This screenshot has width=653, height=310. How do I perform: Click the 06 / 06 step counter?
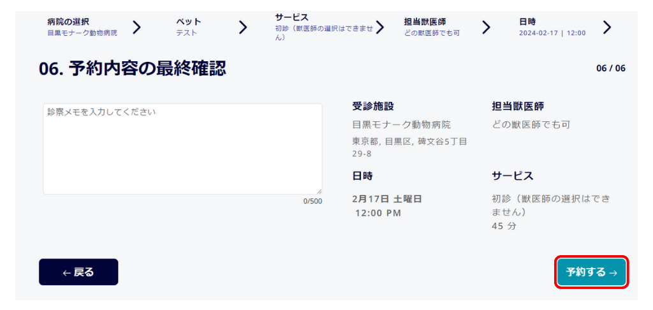(x=611, y=68)
